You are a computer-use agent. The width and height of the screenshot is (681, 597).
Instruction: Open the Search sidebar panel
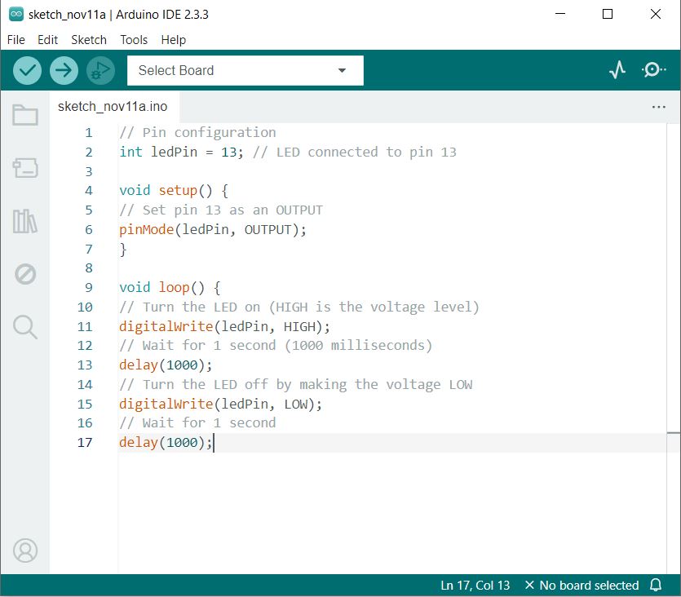[x=25, y=327]
